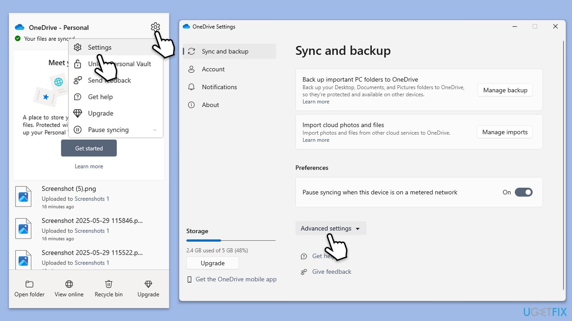The image size is (572, 321).
Task: Click the View online globe icon
Action: [x=69, y=284]
